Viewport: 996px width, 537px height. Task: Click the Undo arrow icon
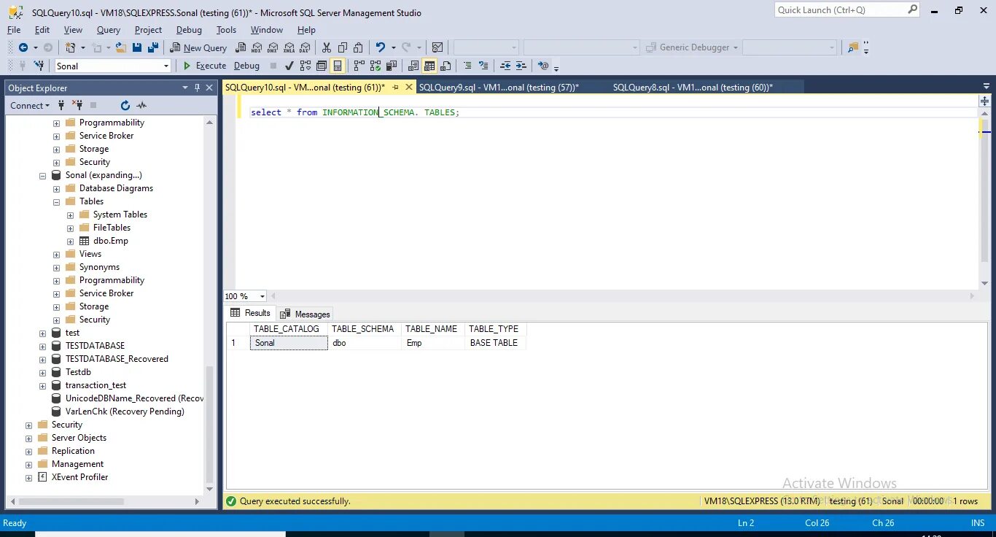coord(380,47)
